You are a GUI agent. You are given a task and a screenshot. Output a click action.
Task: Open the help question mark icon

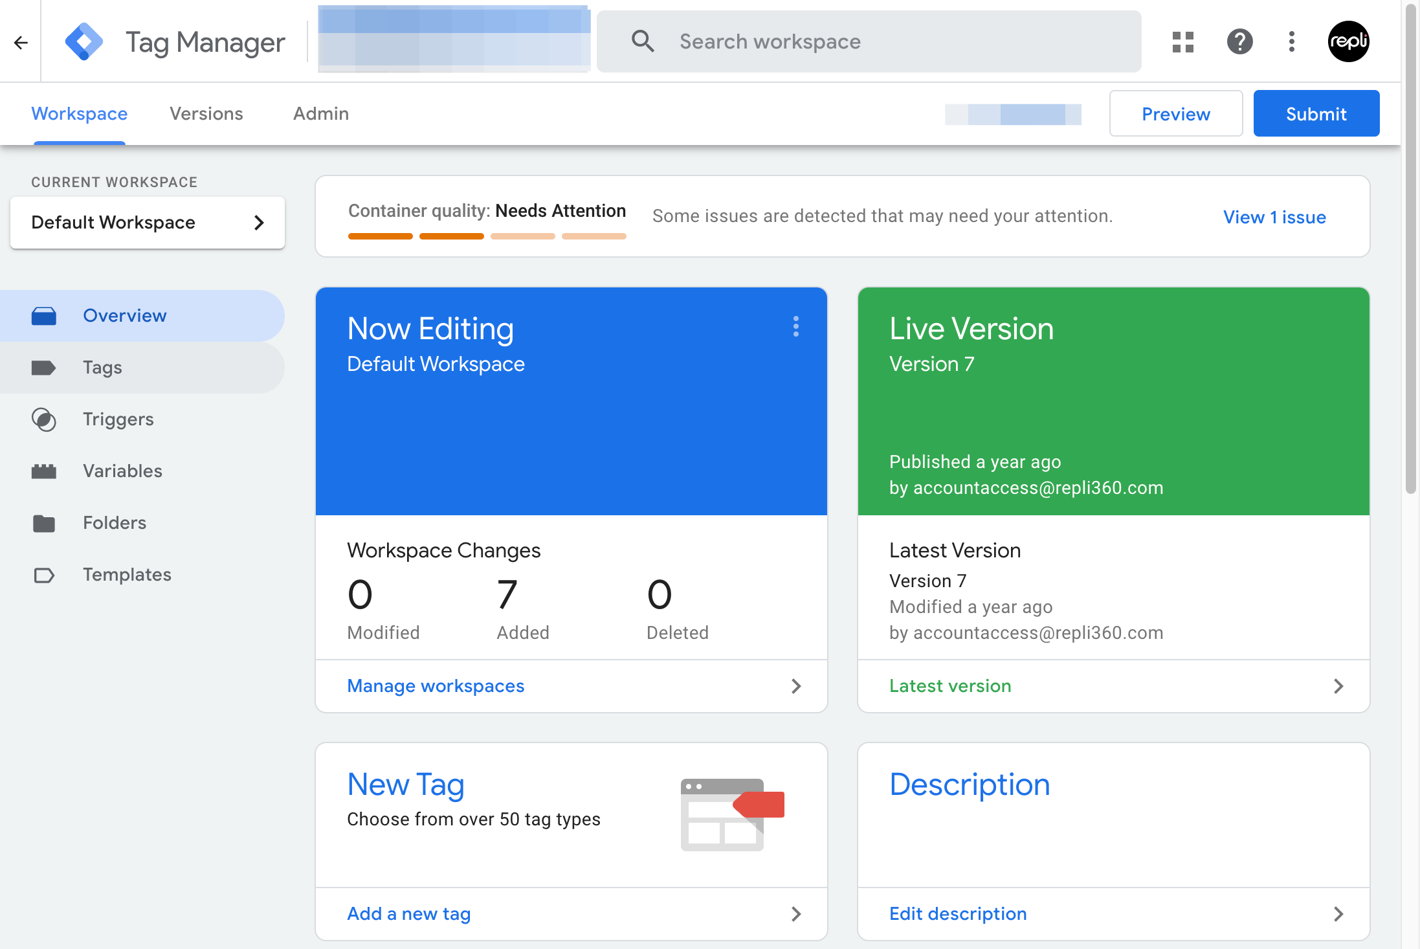[1239, 42]
